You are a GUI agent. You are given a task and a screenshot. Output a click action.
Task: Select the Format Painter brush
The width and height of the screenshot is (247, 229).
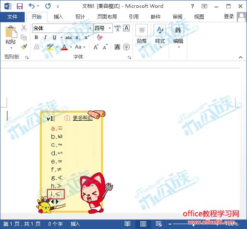click(24, 47)
